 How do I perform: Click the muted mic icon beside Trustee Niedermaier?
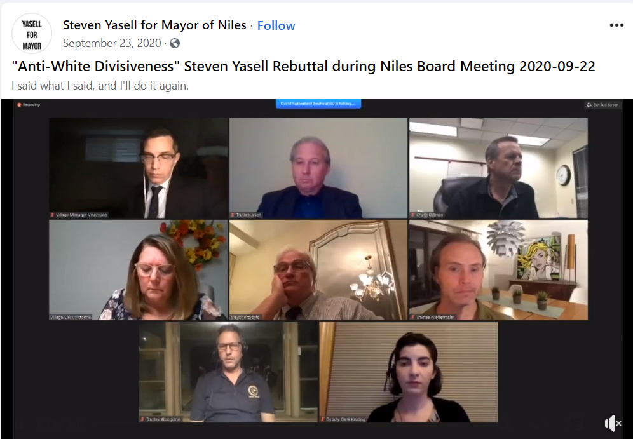(x=413, y=317)
